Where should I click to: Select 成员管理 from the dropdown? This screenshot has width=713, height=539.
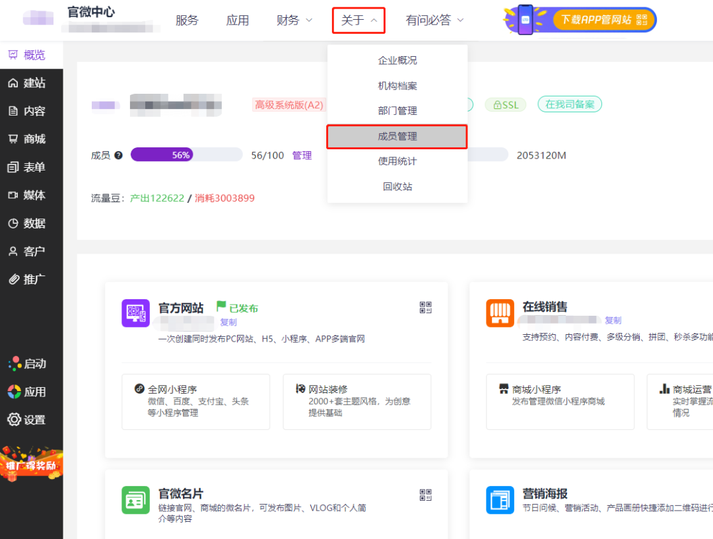click(397, 136)
